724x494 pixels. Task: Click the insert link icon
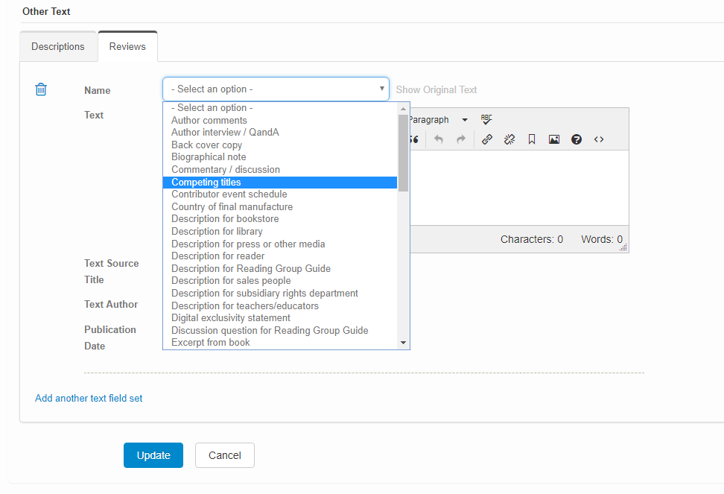click(487, 139)
